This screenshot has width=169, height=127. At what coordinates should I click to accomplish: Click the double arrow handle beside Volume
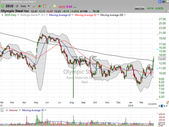[7, 110]
